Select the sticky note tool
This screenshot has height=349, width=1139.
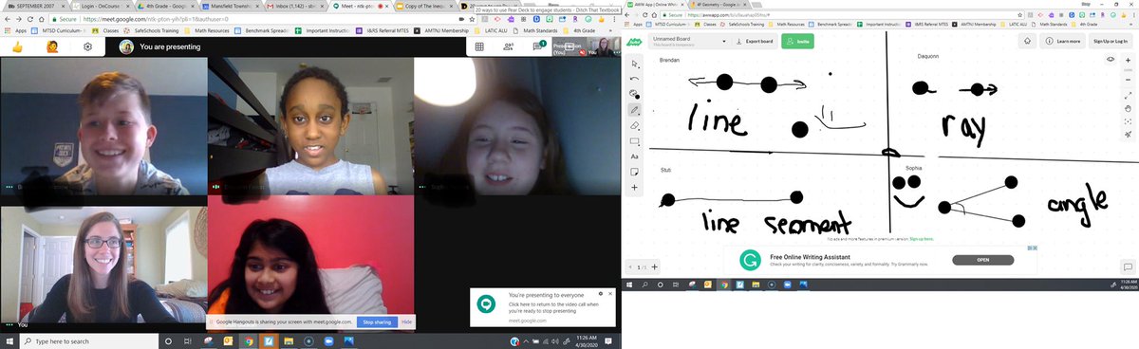[x=635, y=172]
